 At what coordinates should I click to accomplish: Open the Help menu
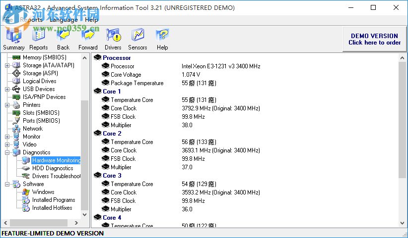pos(91,20)
